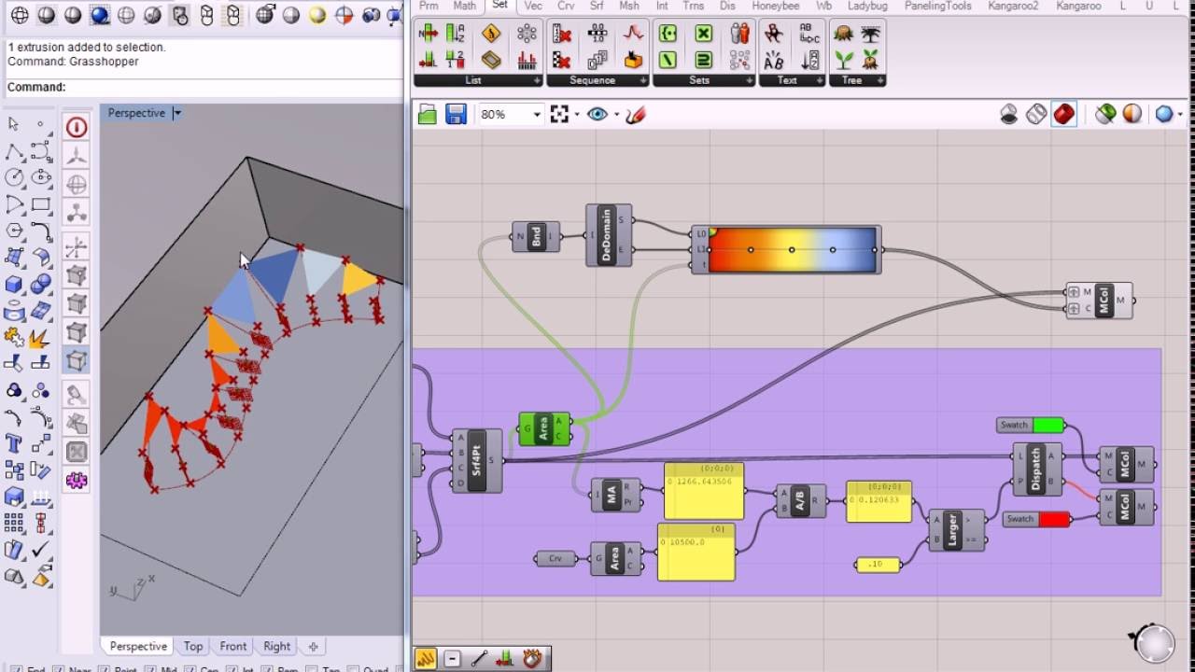Click the Rhino explode tool icon

click(x=41, y=337)
